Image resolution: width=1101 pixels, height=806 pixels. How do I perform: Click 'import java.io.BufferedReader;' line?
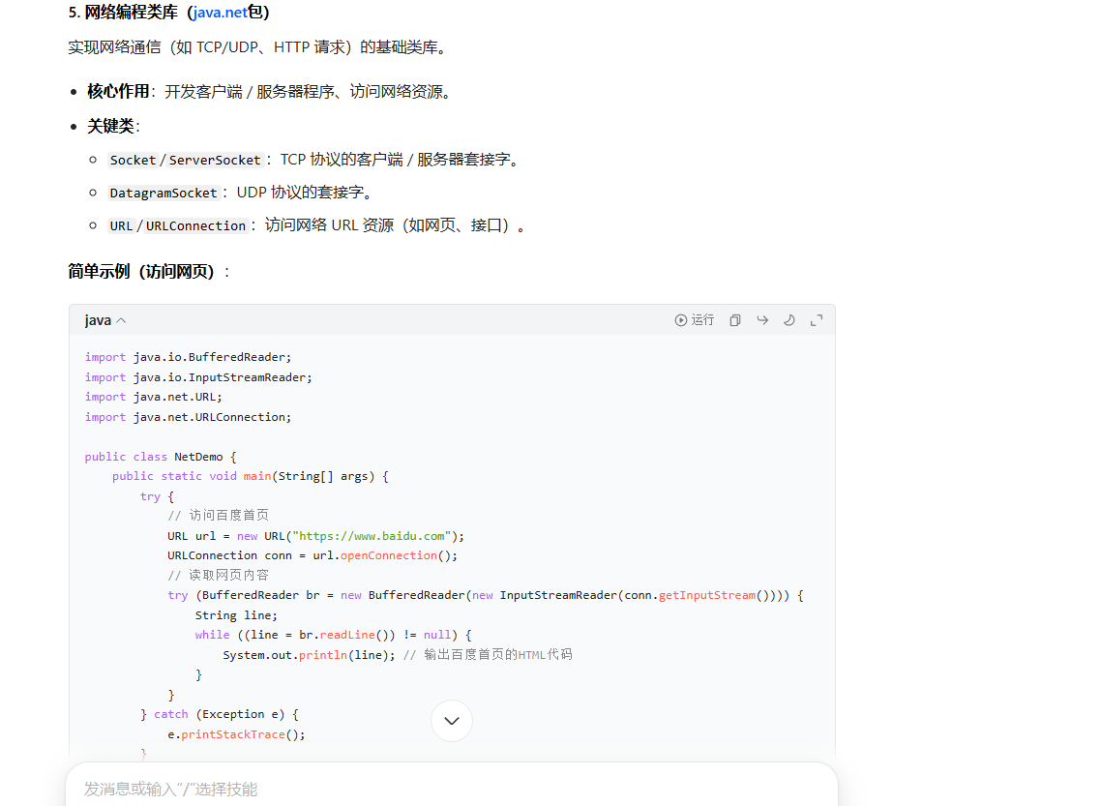[x=189, y=357]
